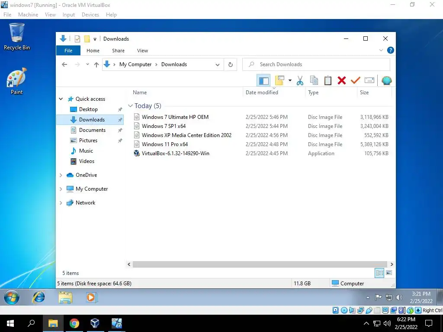Select Pictures in Quick access
Screen dimensions: 443x332
click(88, 140)
